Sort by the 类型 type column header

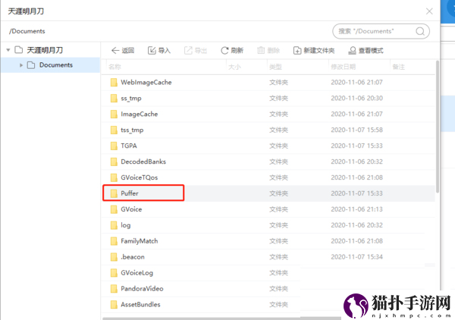[275, 67]
